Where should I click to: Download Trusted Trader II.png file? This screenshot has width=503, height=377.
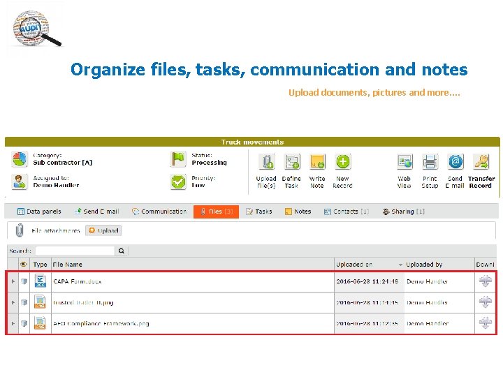click(x=486, y=302)
